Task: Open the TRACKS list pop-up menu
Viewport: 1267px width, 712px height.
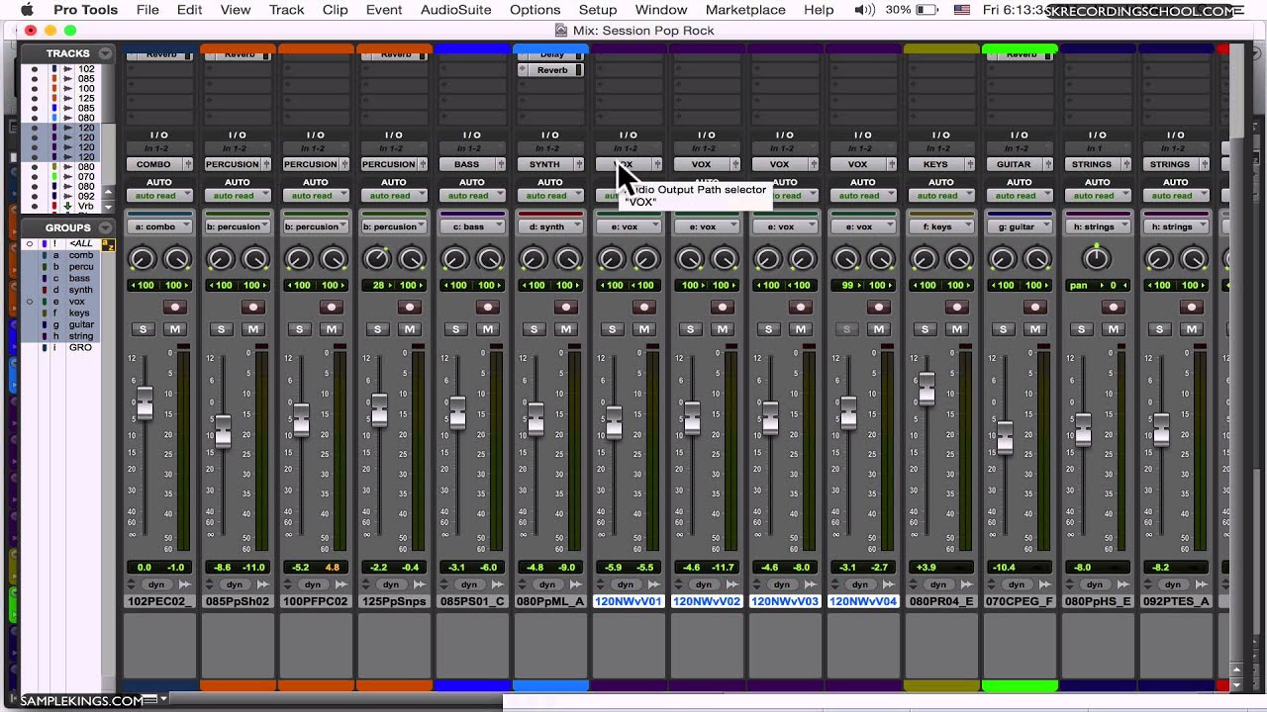Action: coord(105,53)
